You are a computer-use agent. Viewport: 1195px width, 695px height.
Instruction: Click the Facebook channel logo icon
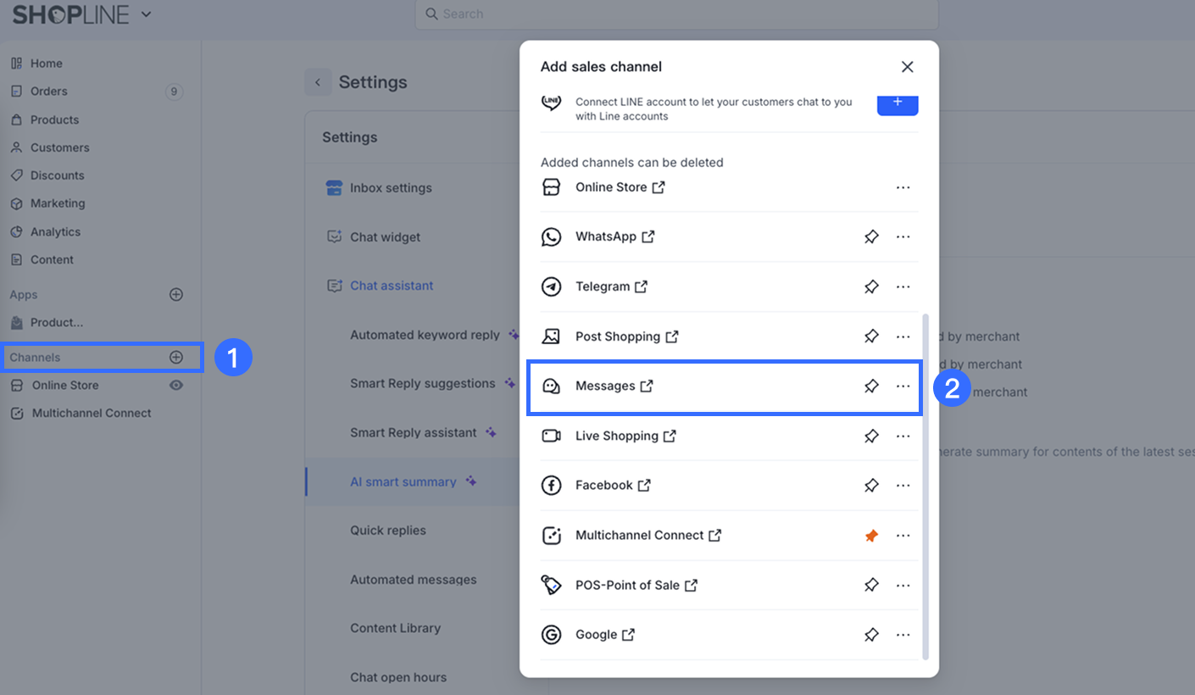pos(552,486)
